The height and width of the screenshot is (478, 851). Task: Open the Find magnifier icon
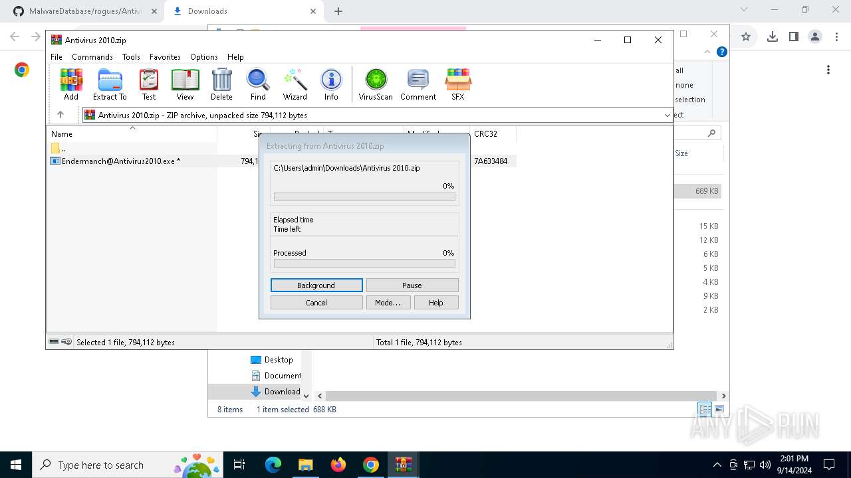pyautogui.click(x=258, y=84)
